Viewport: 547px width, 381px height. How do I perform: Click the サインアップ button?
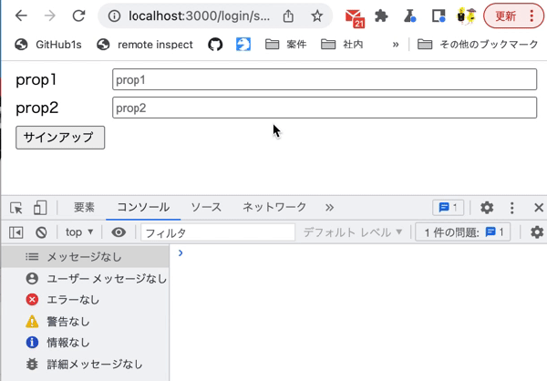(60, 138)
